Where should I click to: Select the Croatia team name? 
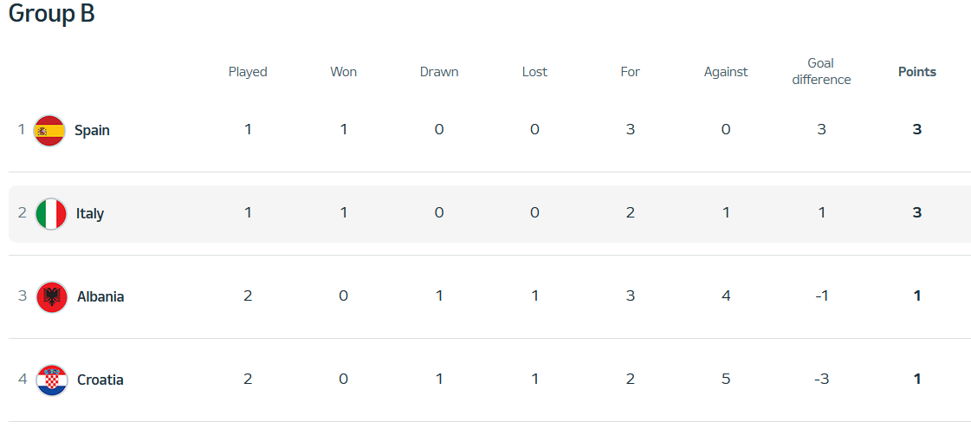[x=100, y=380]
